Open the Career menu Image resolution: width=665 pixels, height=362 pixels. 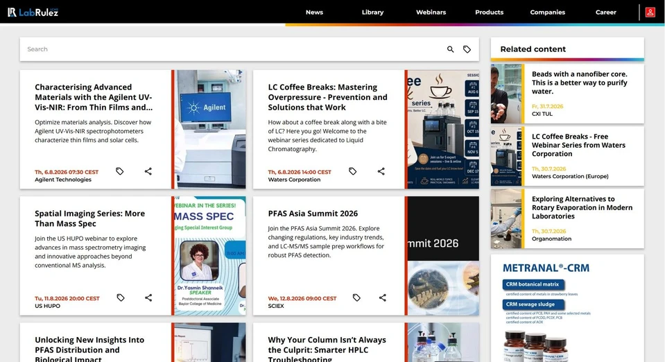coord(605,12)
